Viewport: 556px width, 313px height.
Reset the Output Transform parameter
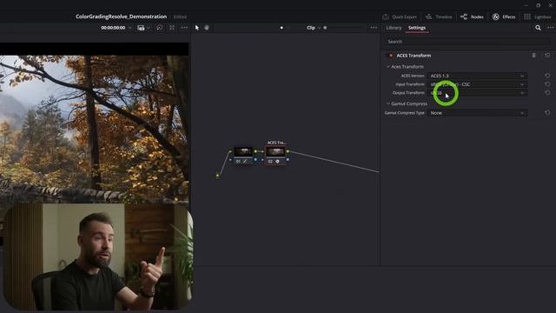click(547, 93)
